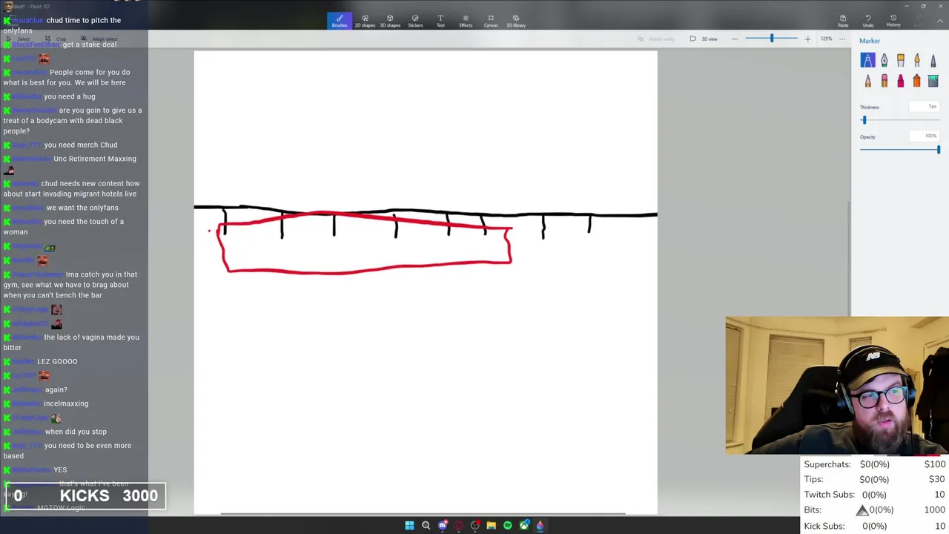
Task: Zoom in with the plus button
Action: point(807,39)
